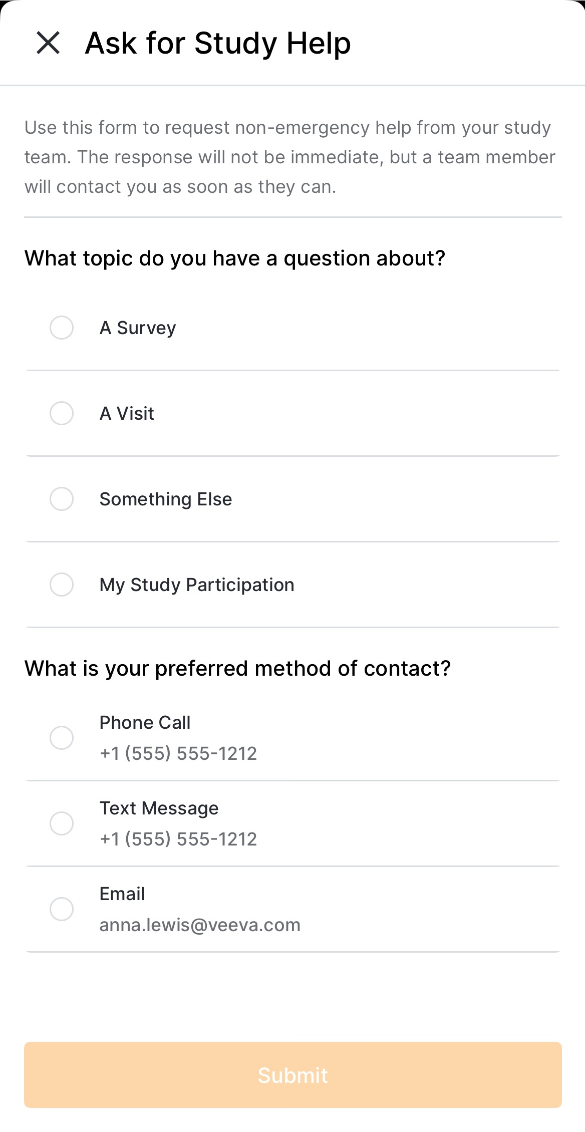The height and width of the screenshot is (1132, 585).
Task: Click the My Study Participation label
Action: tap(197, 585)
